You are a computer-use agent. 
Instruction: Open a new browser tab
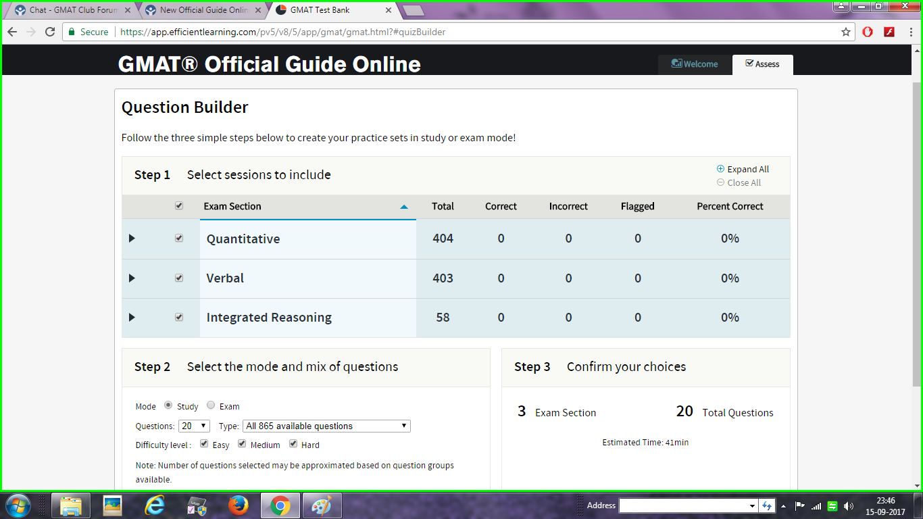tap(413, 10)
